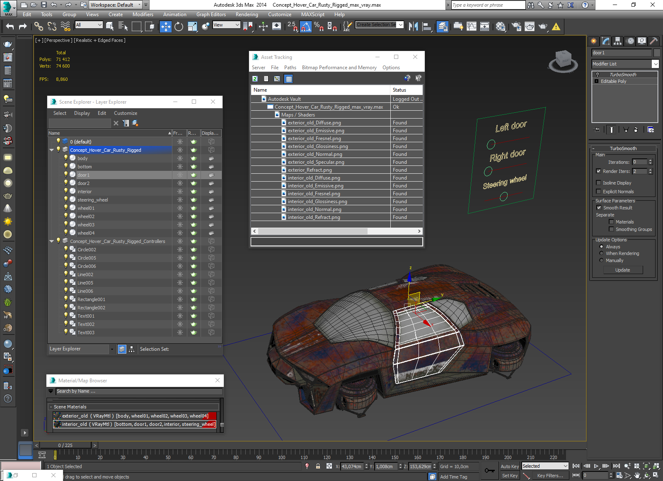Image resolution: width=663 pixels, height=481 pixels.
Task: Clear the Scene Explorer search filter
Action: click(116, 123)
